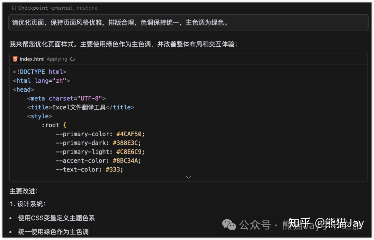This screenshot has height=240, width=374.
Task: Click the restore checkpoint link
Action: click(x=87, y=8)
